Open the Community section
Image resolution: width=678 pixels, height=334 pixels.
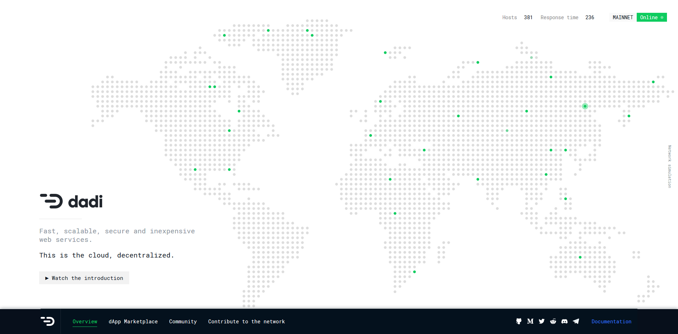tap(183, 322)
